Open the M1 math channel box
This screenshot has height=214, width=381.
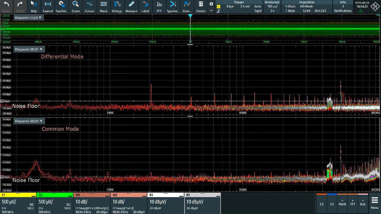click(x=92, y=203)
